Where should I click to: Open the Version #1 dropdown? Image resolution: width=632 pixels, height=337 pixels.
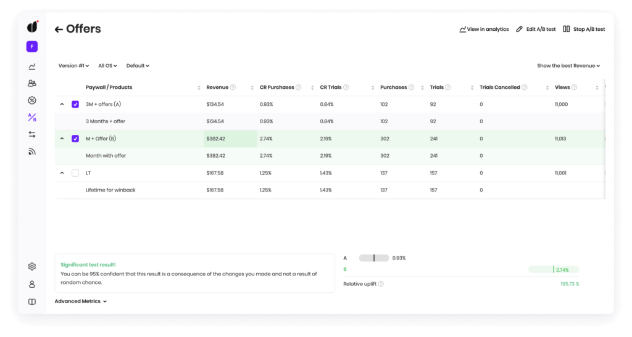click(73, 66)
